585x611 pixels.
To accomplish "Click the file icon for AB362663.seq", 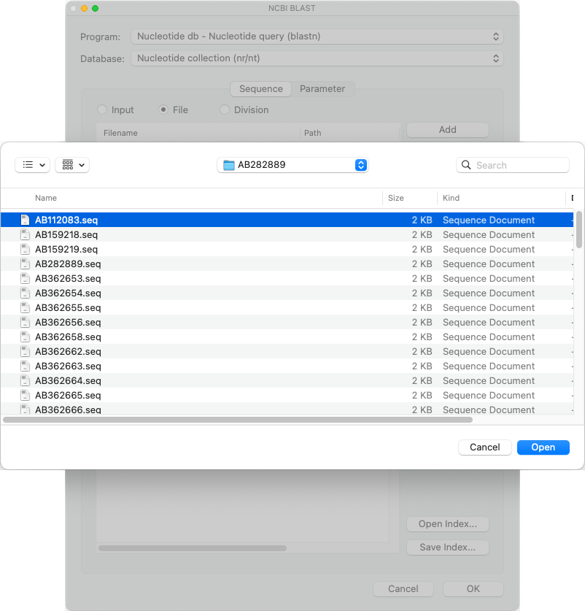I will 25,366.
